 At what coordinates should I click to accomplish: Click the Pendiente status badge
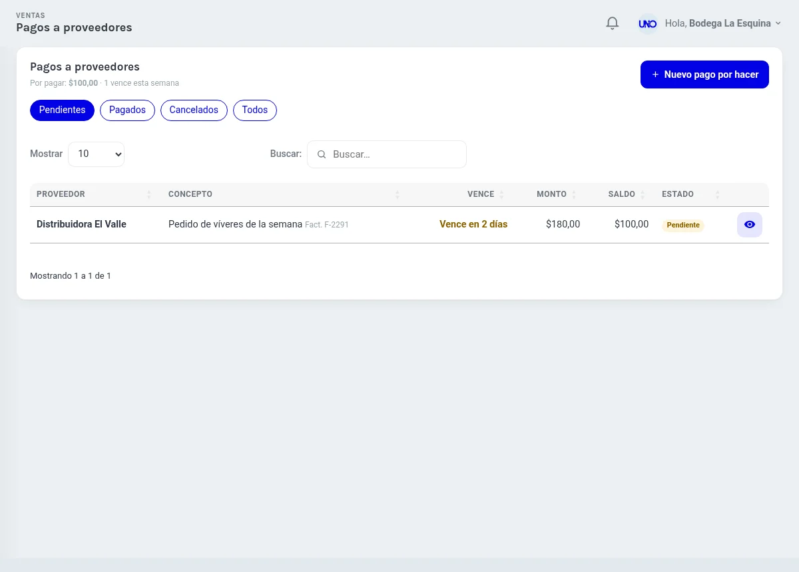[683, 225]
